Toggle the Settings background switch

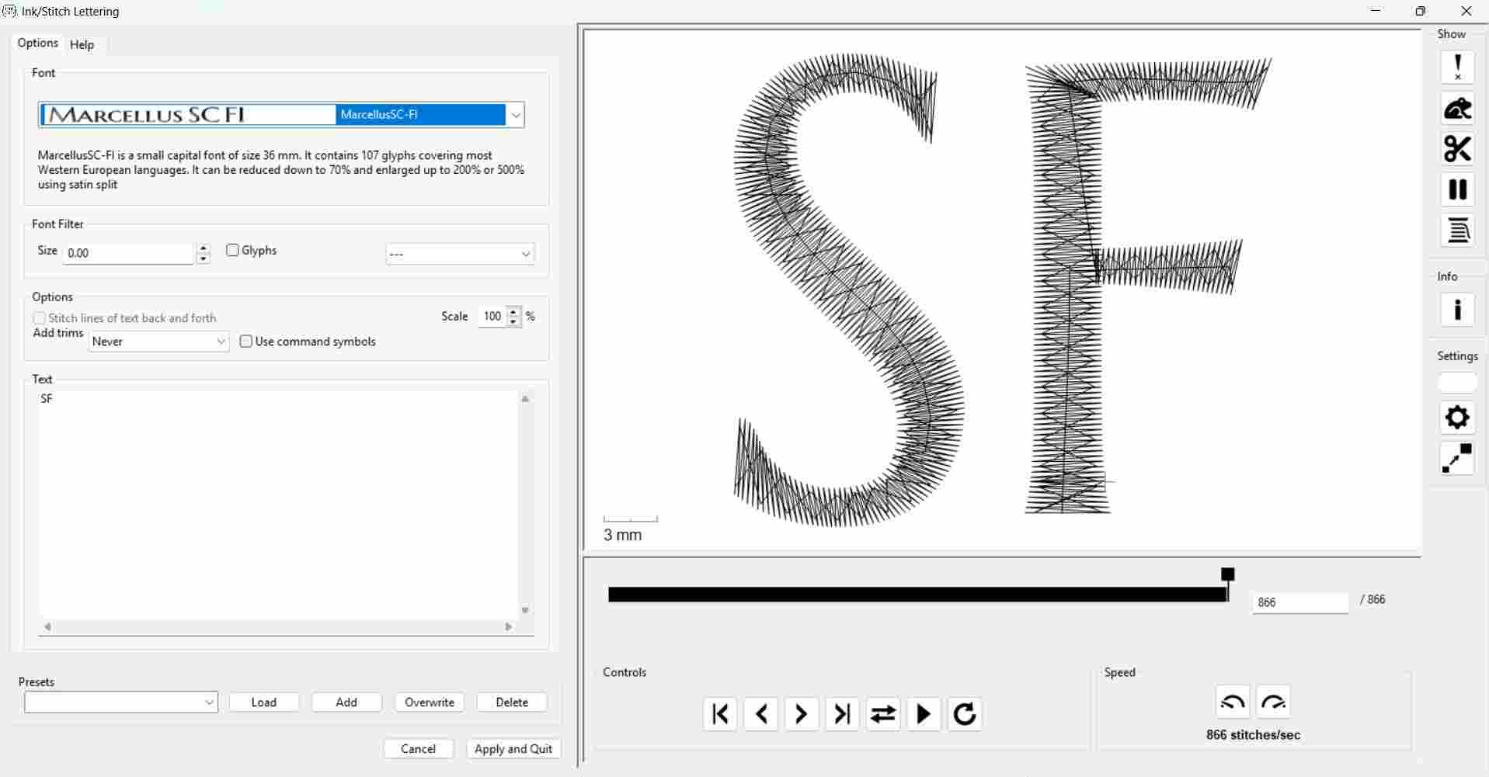click(1457, 383)
